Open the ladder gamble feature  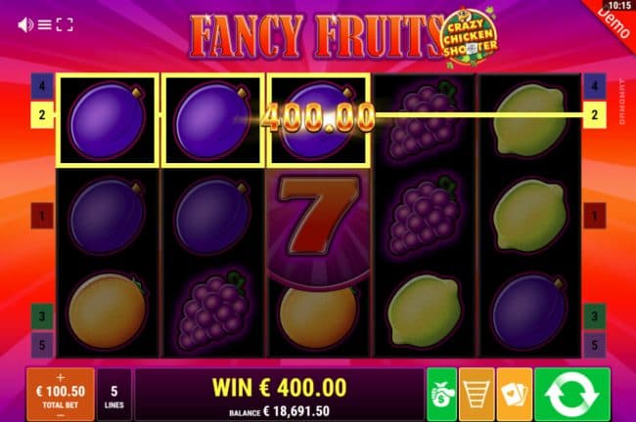click(477, 394)
